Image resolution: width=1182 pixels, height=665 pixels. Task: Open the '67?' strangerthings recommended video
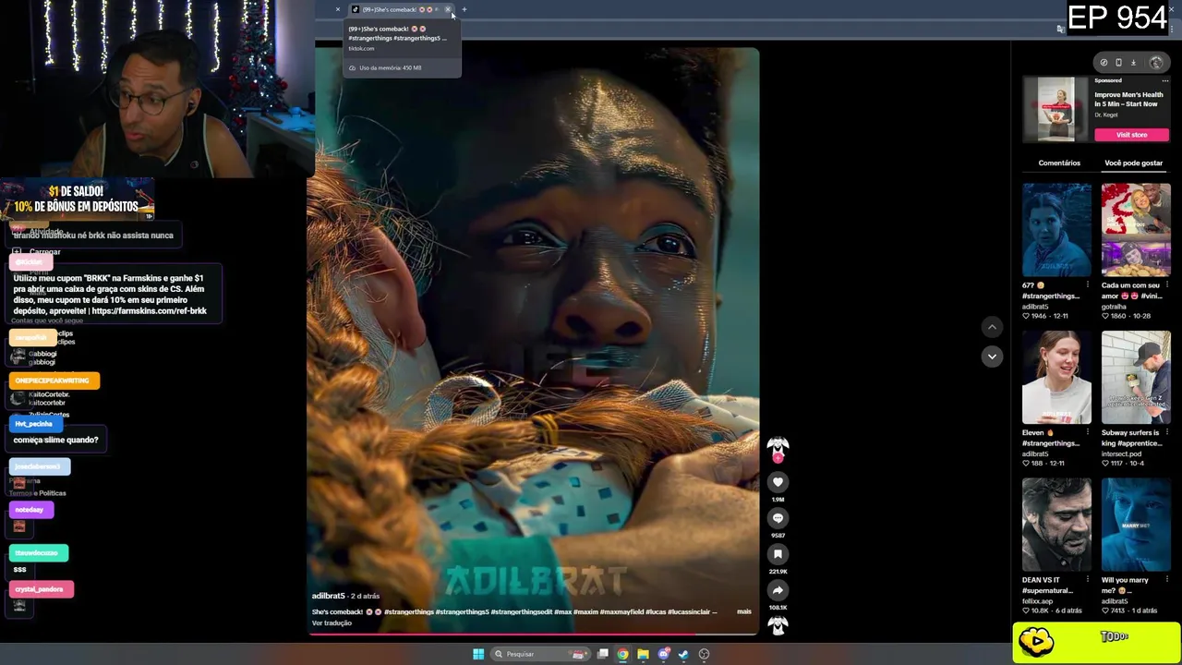pos(1056,229)
